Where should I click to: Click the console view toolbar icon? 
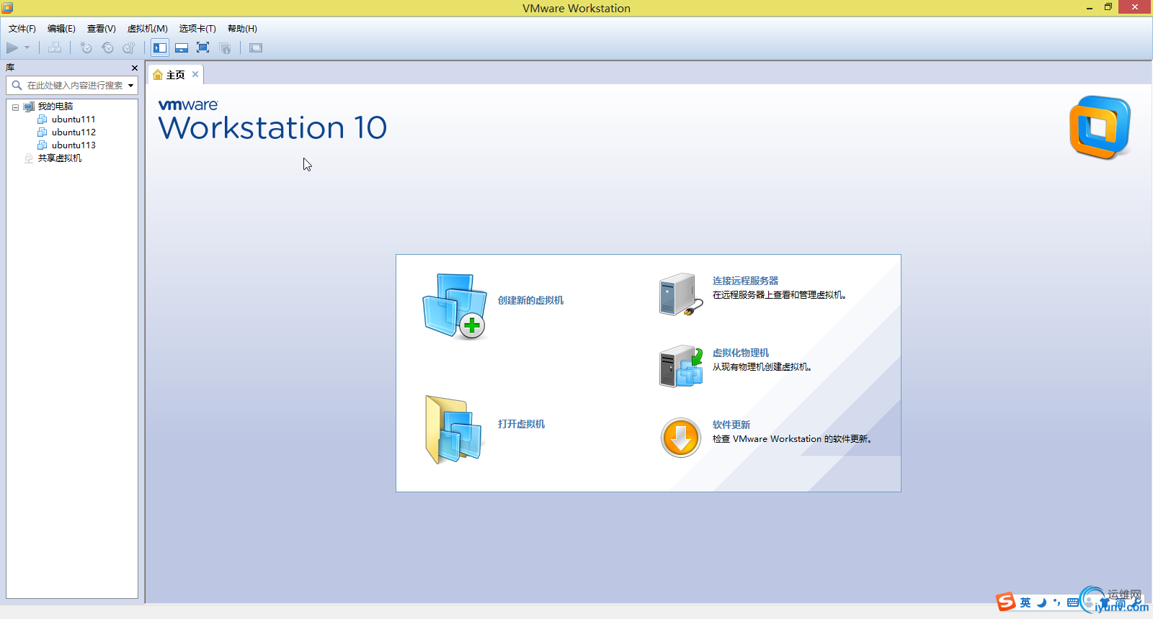pos(256,48)
